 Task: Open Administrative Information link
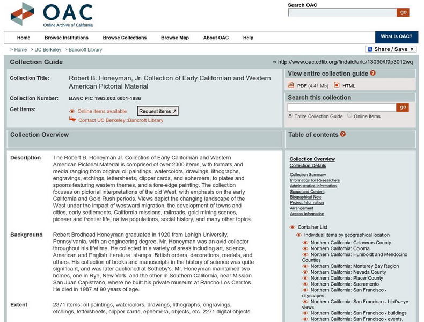tap(313, 186)
